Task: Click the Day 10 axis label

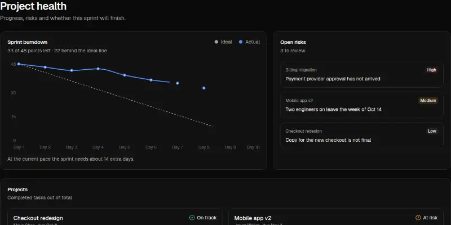Action: pos(253,147)
